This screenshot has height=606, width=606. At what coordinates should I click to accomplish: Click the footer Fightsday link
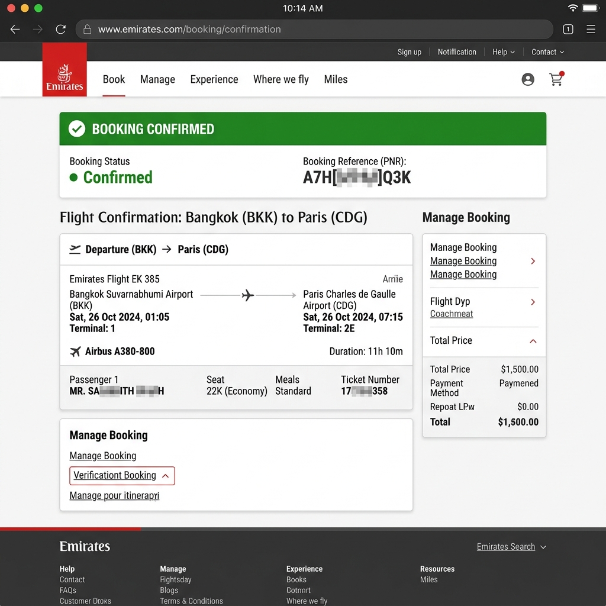tap(175, 579)
